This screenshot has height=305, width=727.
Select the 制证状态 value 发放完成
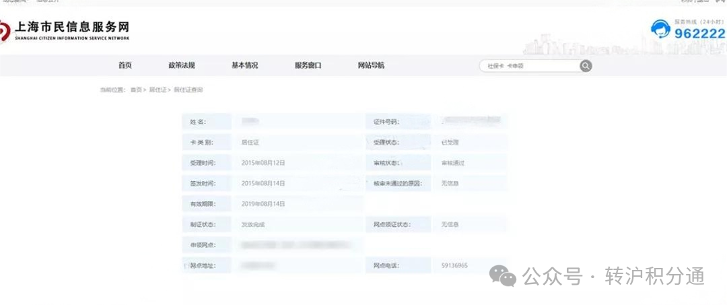click(x=253, y=224)
